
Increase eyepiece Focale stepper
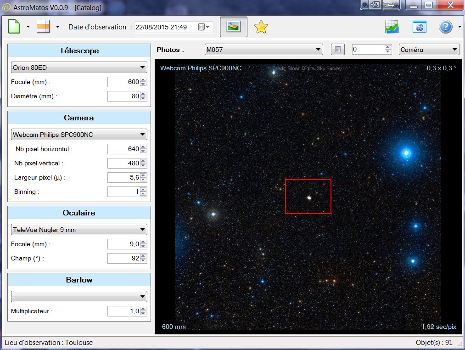143,242
